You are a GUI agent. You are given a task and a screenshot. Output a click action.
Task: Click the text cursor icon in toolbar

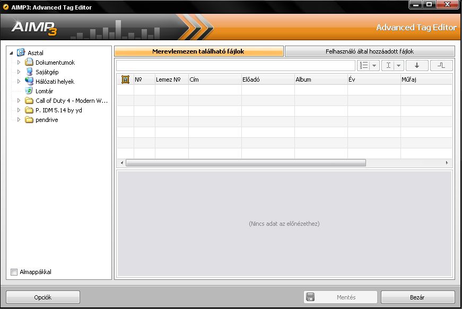click(388, 65)
